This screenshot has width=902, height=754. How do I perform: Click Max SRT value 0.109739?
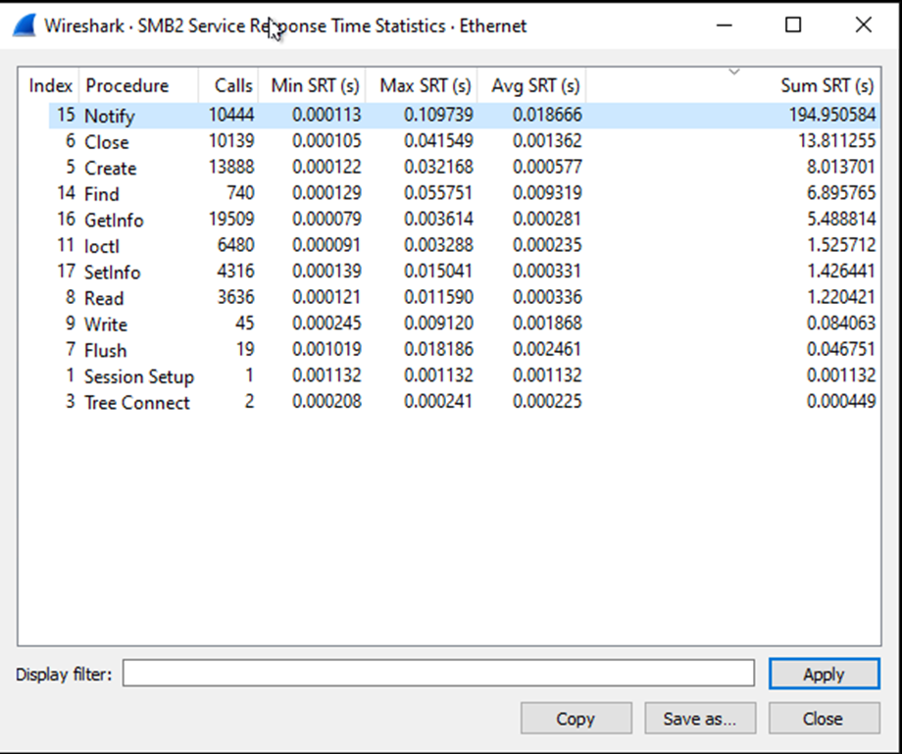(x=438, y=115)
